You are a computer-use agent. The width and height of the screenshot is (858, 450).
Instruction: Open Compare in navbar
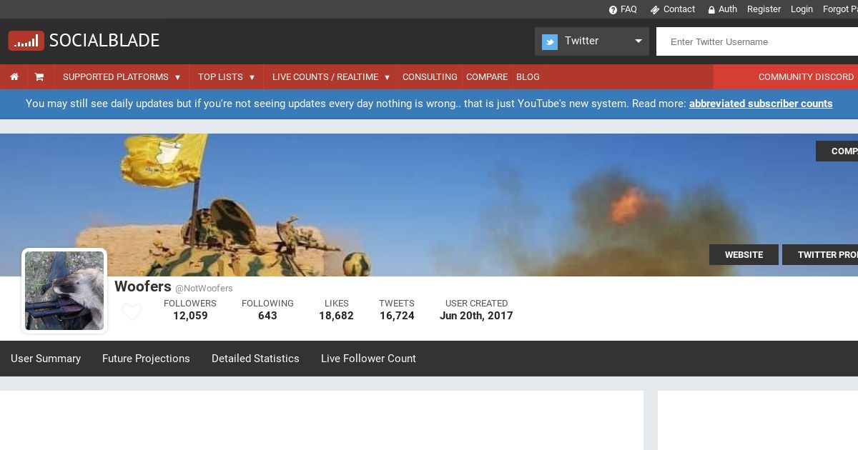(487, 76)
